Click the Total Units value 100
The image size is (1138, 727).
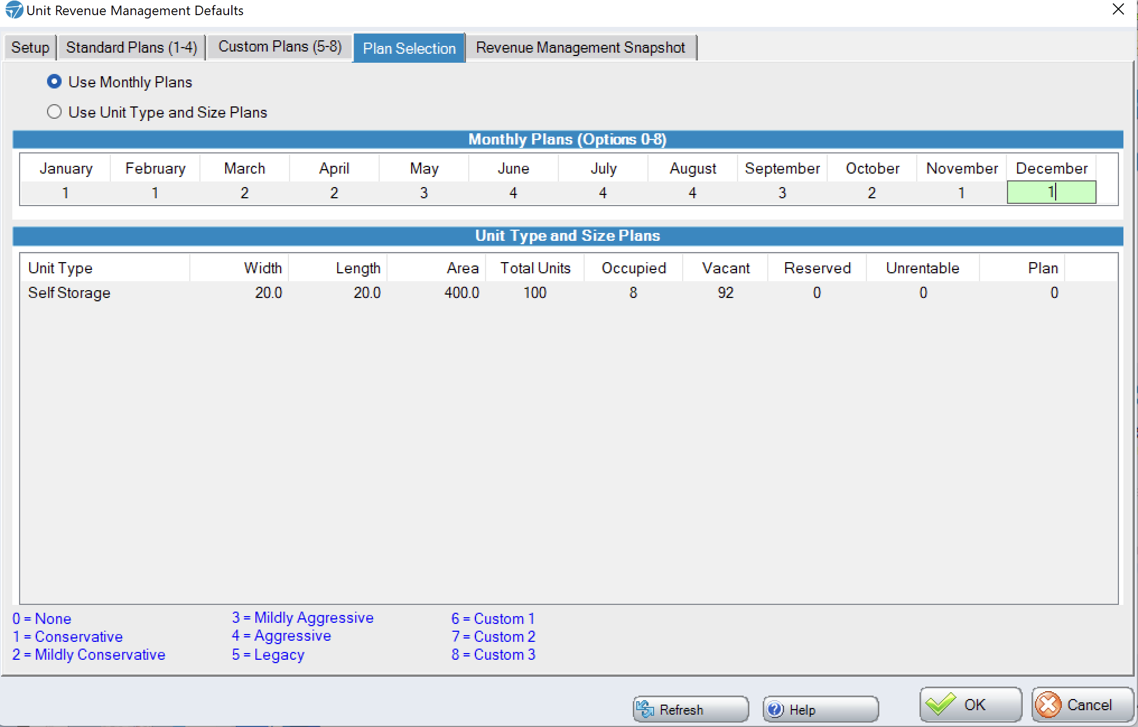click(x=535, y=293)
